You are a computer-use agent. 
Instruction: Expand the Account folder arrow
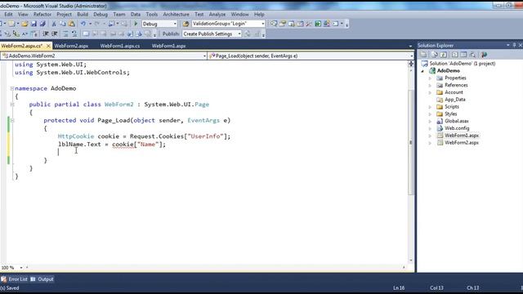430,92
